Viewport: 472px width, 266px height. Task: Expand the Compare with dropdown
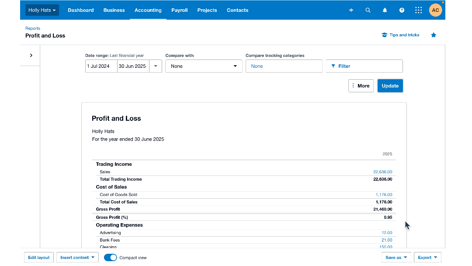point(204,66)
